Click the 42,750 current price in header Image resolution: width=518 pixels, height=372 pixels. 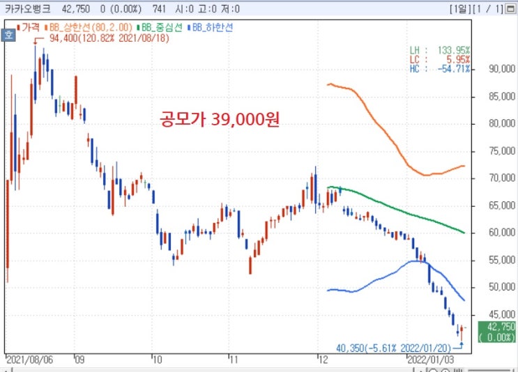coord(76,9)
